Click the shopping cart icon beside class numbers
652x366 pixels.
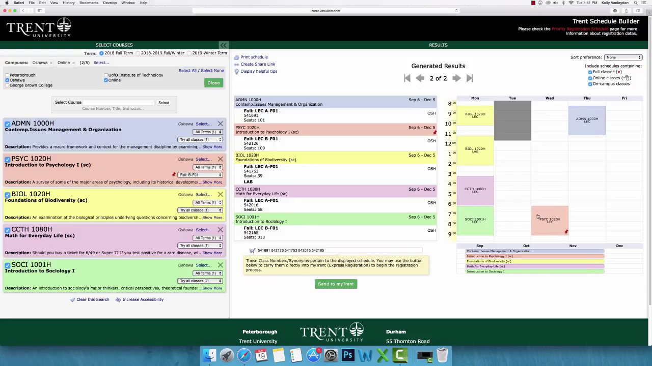point(252,251)
